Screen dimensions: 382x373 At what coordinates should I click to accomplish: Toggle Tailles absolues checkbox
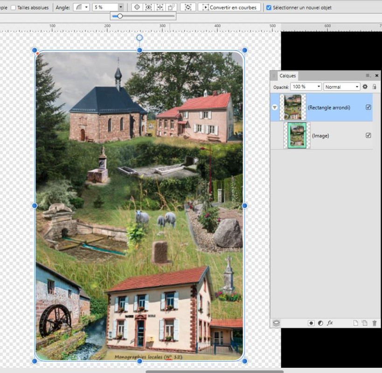point(14,8)
